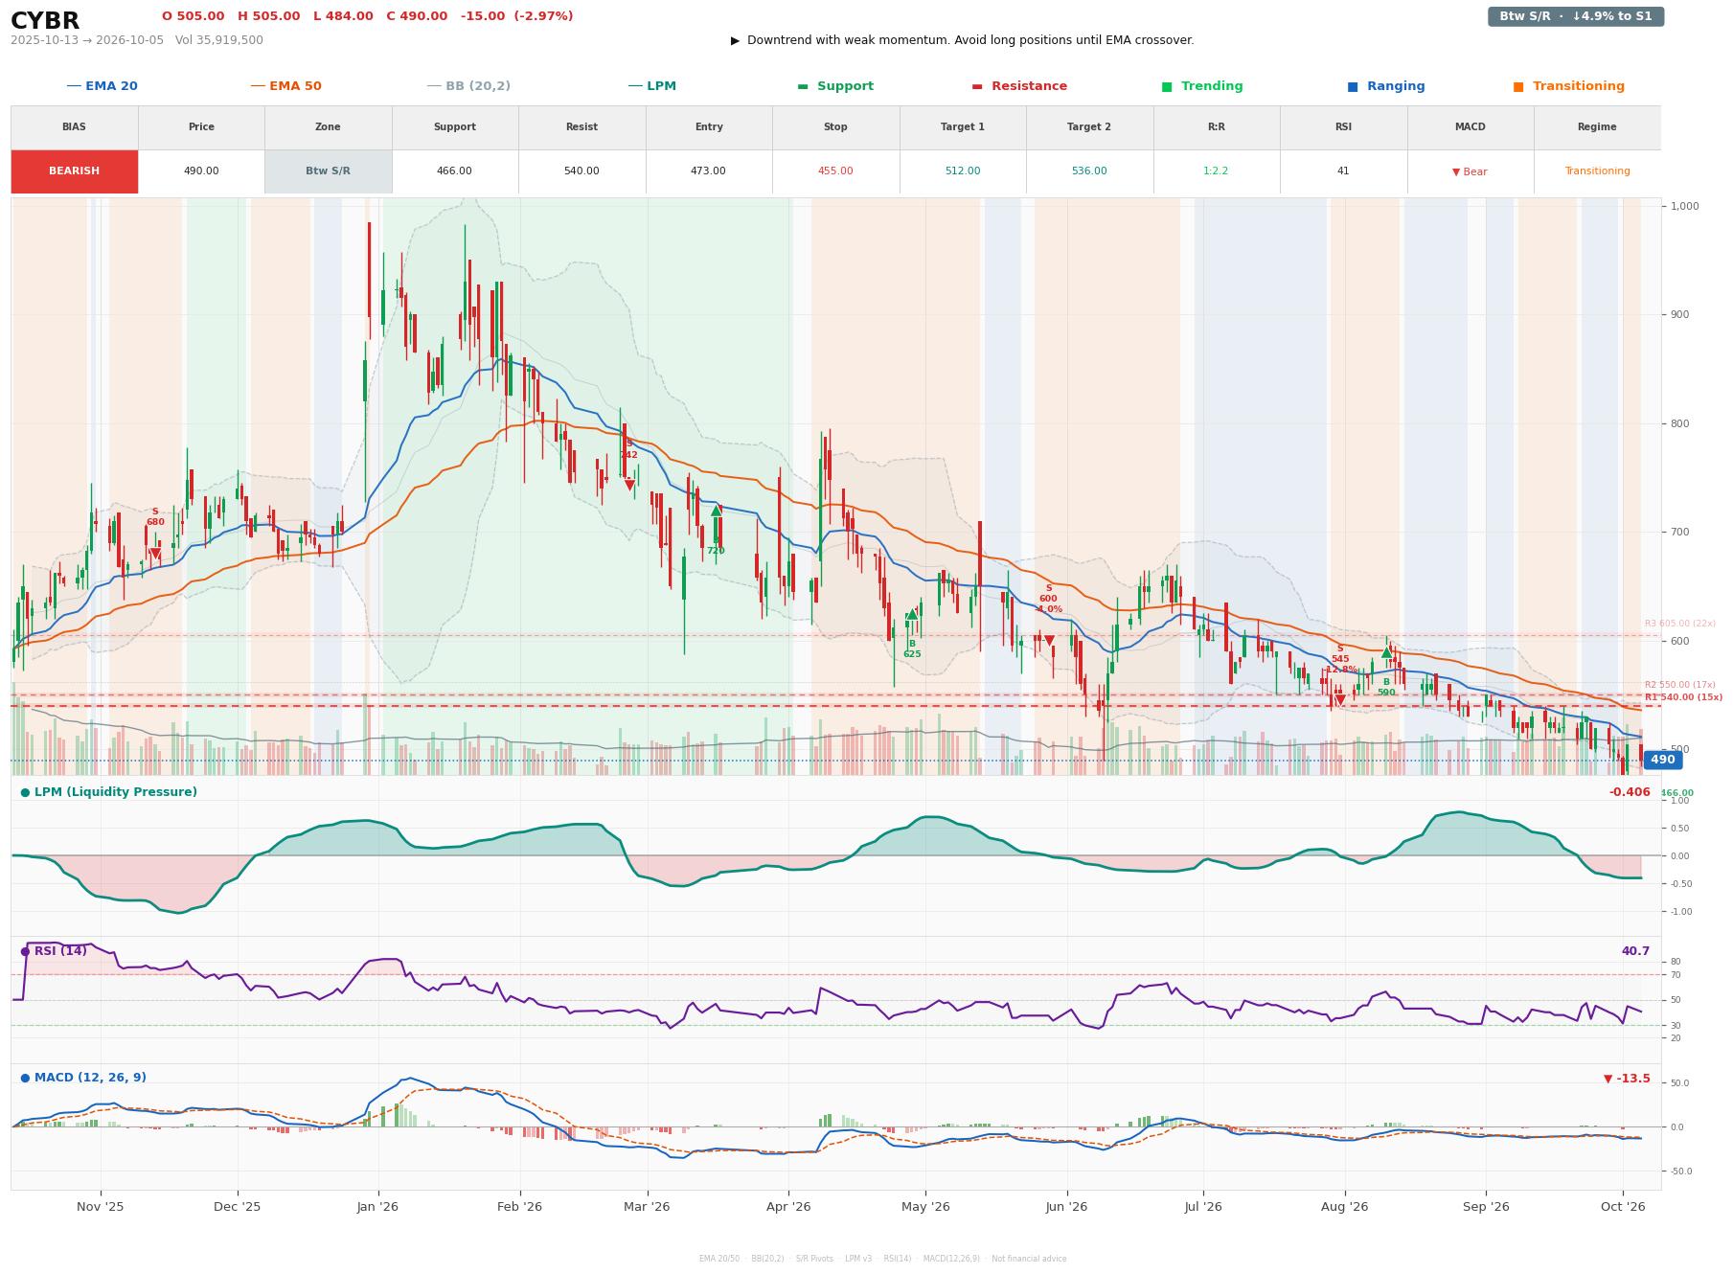Click the Support value 466.00
Image resolution: width=1733 pixels, height=1274 pixels.
click(454, 171)
